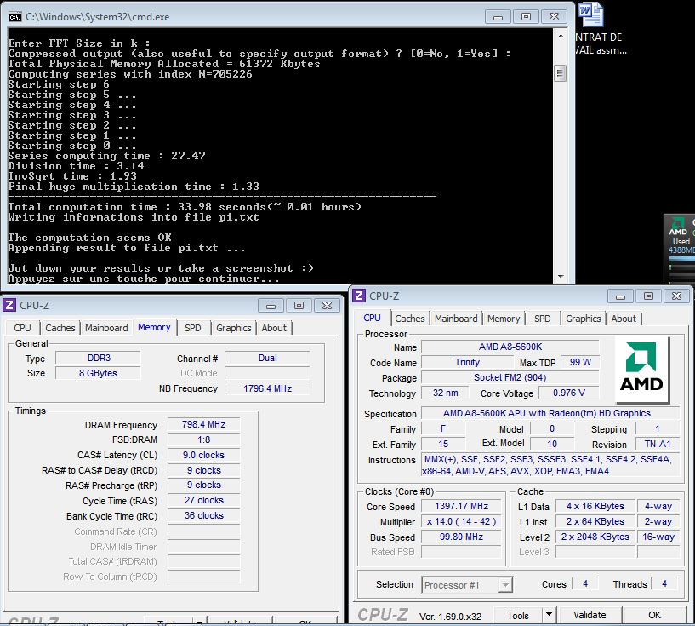Open SPD tab in left CPU-Z window
Viewport: 695px width, 626px height.
193,328
